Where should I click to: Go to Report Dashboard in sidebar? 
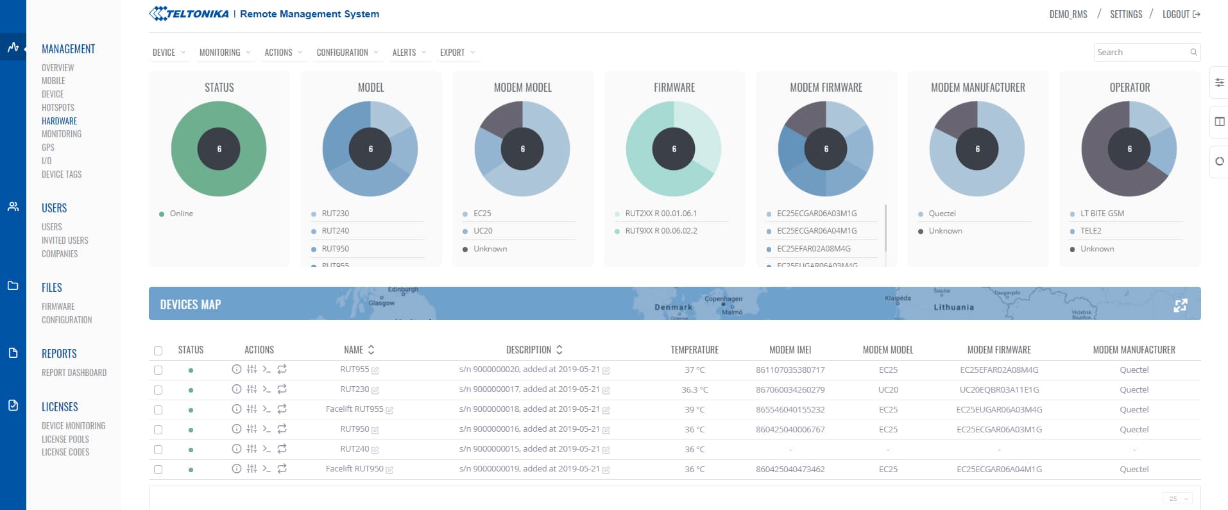pyautogui.click(x=74, y=372)
